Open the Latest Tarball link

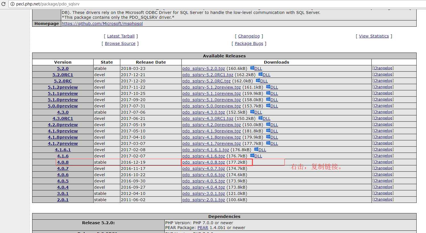(x=121, y=36)
